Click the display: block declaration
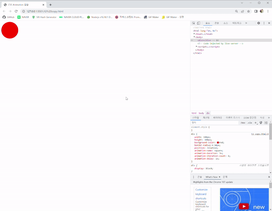 pyautogui.click(x=204, y=168)
